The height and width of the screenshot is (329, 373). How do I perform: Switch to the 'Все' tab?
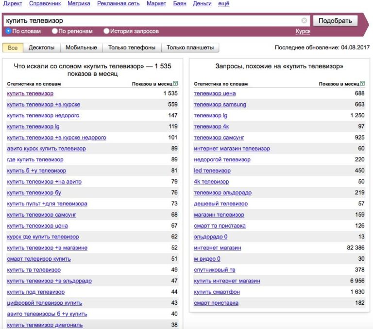pyautogui.click(x=13, y=47)
